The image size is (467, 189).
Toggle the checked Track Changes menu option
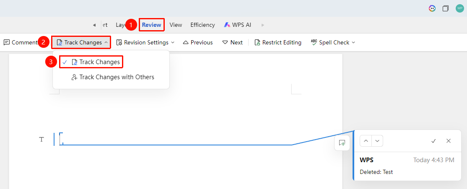(91, 62)
